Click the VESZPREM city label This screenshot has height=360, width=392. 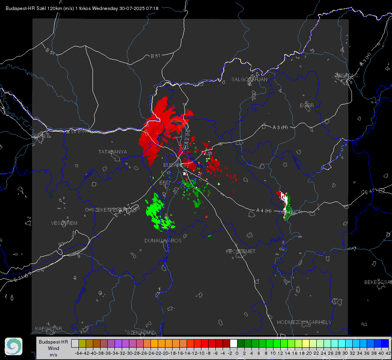tap(64, 223)
